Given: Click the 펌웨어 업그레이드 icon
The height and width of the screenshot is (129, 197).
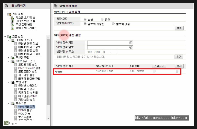Looking at the screenshot, I should pyautogui.click(x=12, y=28).
